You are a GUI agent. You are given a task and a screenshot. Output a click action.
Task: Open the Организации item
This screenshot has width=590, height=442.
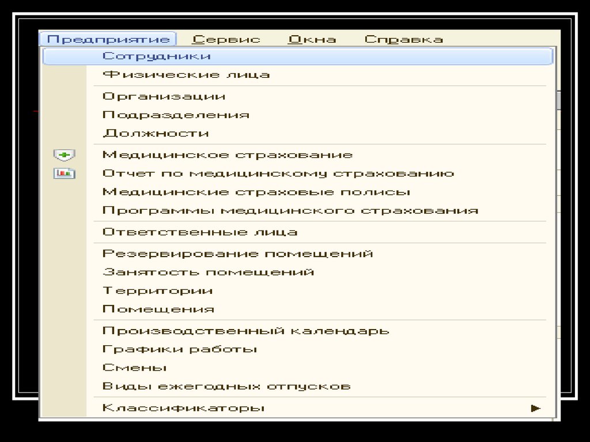pyautogui.click(x=164, y=96)
